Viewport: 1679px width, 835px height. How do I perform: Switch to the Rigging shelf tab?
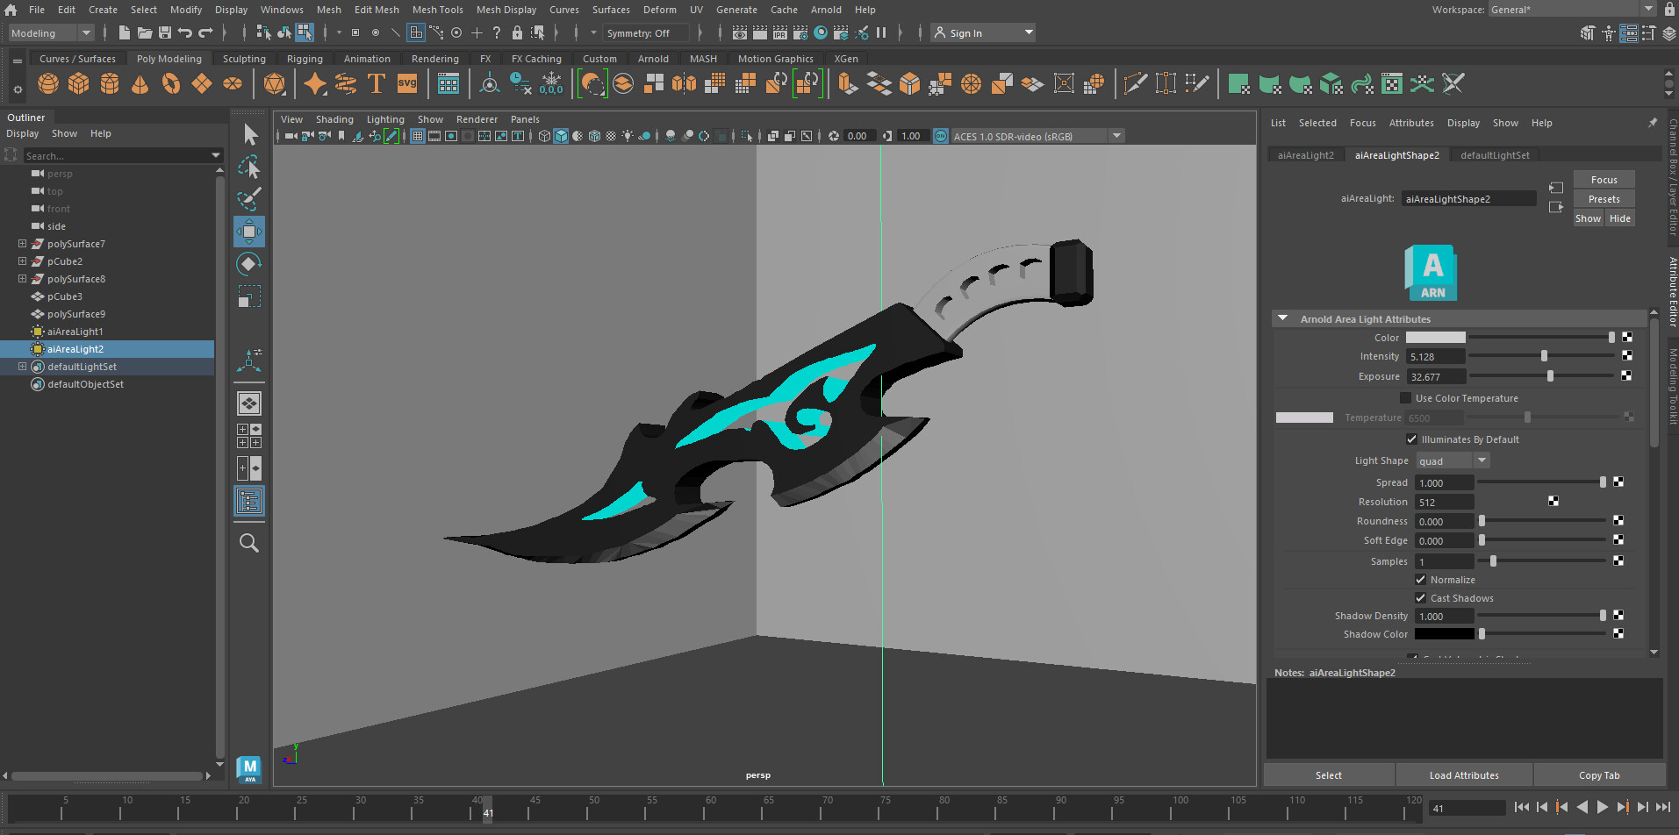305,59
